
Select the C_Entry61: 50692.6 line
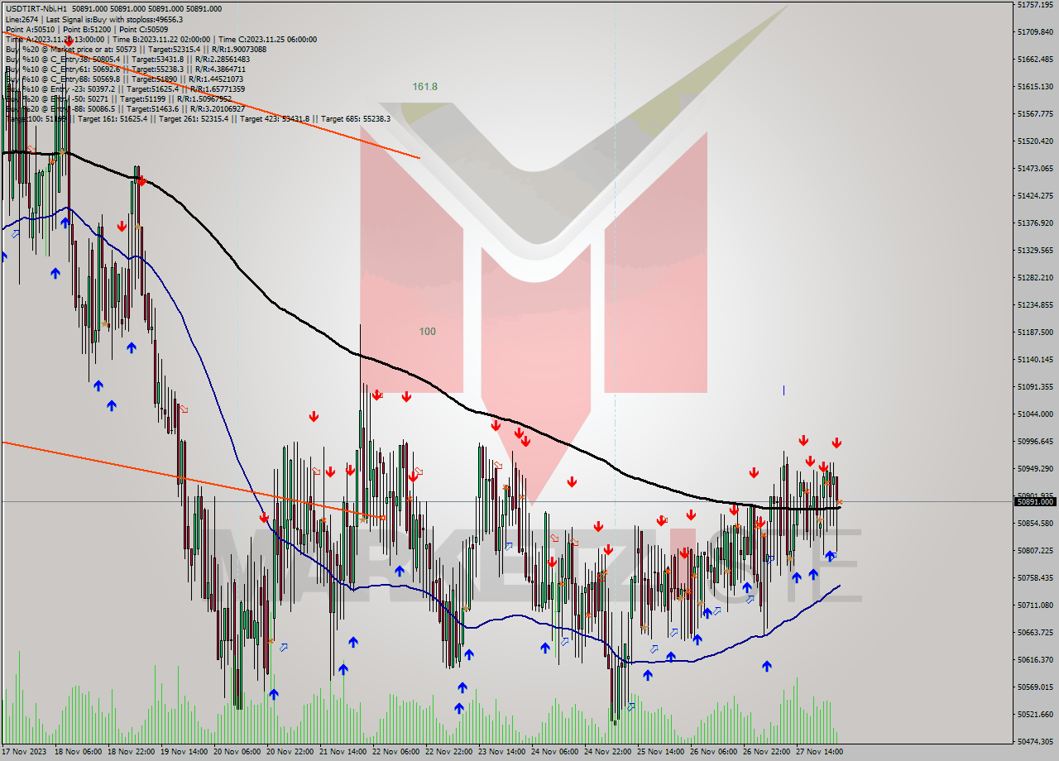[125, 69]
